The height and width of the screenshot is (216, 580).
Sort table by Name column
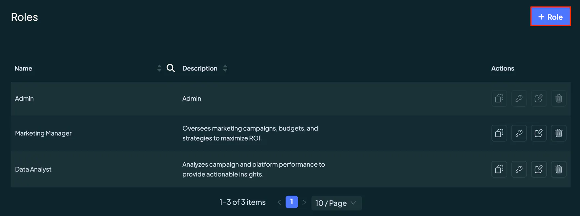pyautogui.click(x=159, y=68)
